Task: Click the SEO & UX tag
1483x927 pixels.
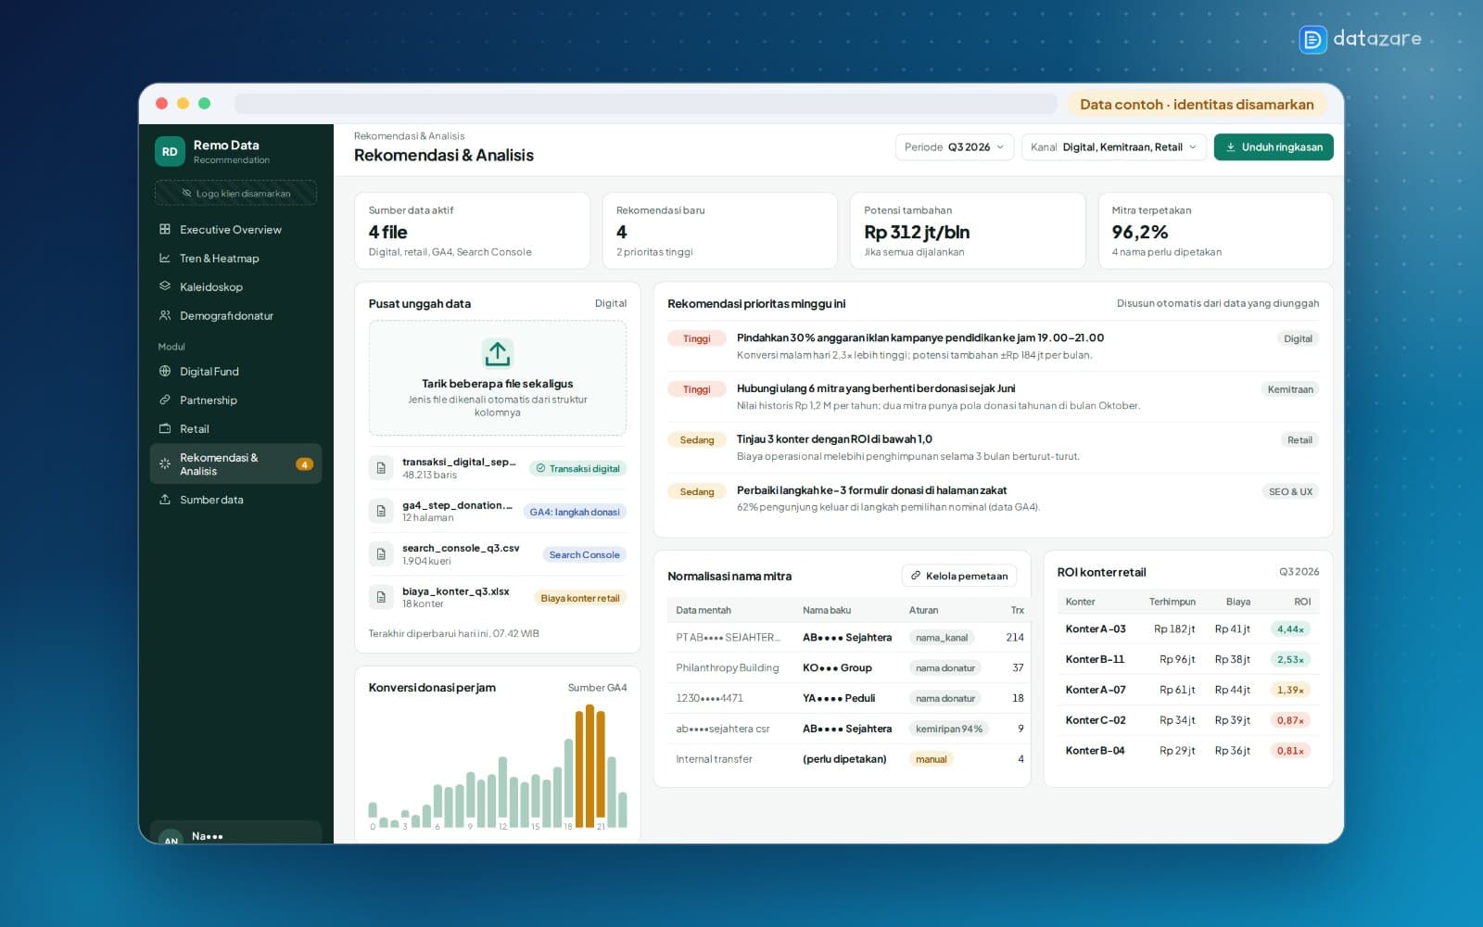Action: pyautogui.click(x=1291, y=491)
